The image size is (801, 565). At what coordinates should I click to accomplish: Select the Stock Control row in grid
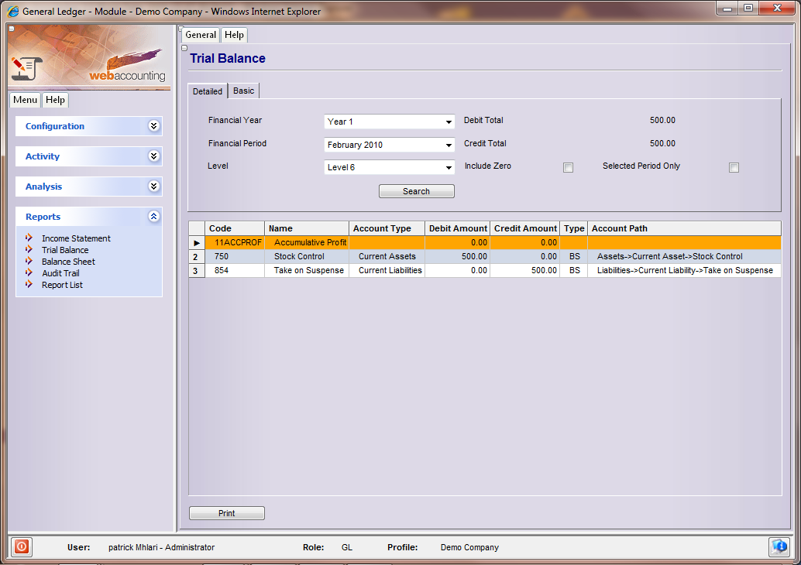(x=299, y=257)
